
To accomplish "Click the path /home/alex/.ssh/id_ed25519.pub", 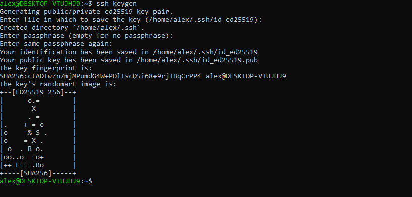I will pyautogui.click(x=197, y=60).
